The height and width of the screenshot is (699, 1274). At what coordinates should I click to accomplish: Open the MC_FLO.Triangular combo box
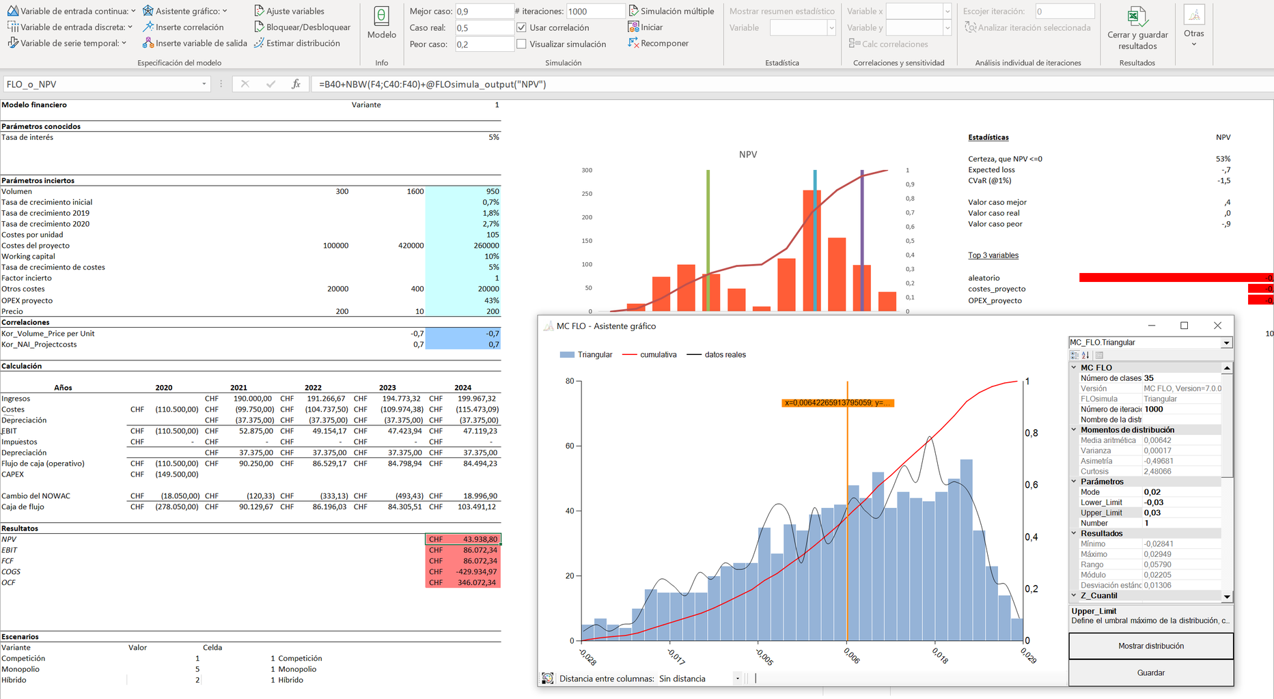click(1227, 342)
